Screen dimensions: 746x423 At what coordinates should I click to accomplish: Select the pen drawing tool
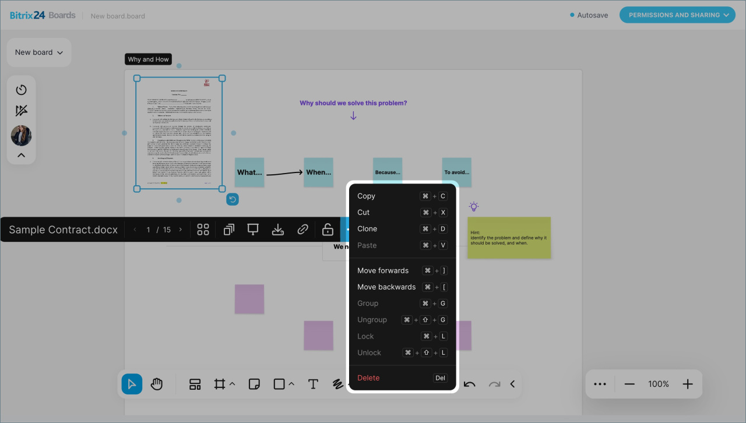337,384
